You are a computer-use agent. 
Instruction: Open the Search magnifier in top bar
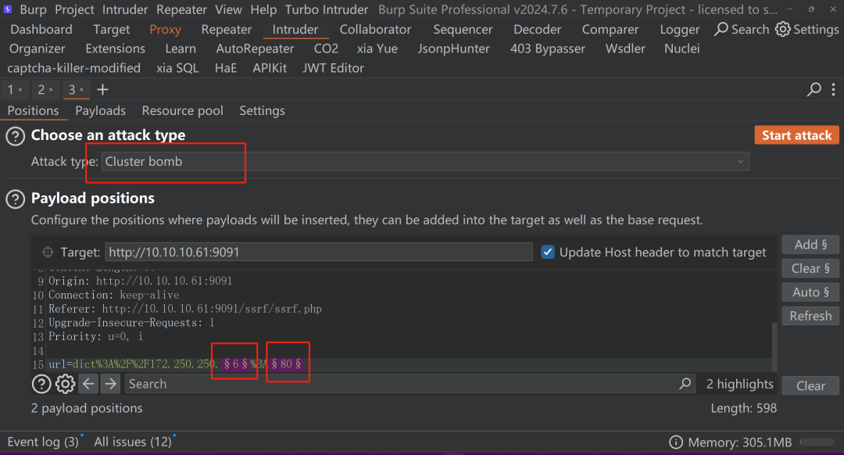(x=742, y=29)
